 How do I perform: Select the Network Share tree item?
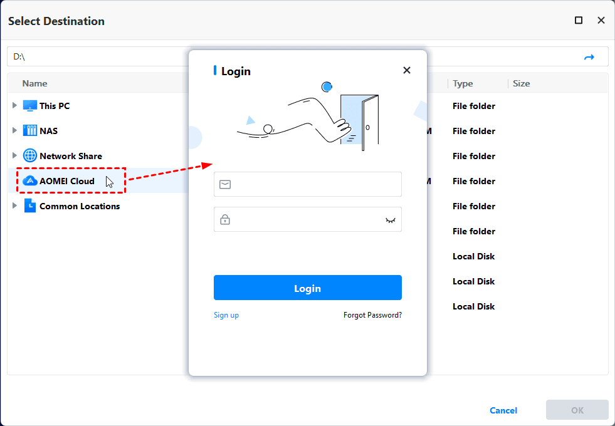[71, 156]
